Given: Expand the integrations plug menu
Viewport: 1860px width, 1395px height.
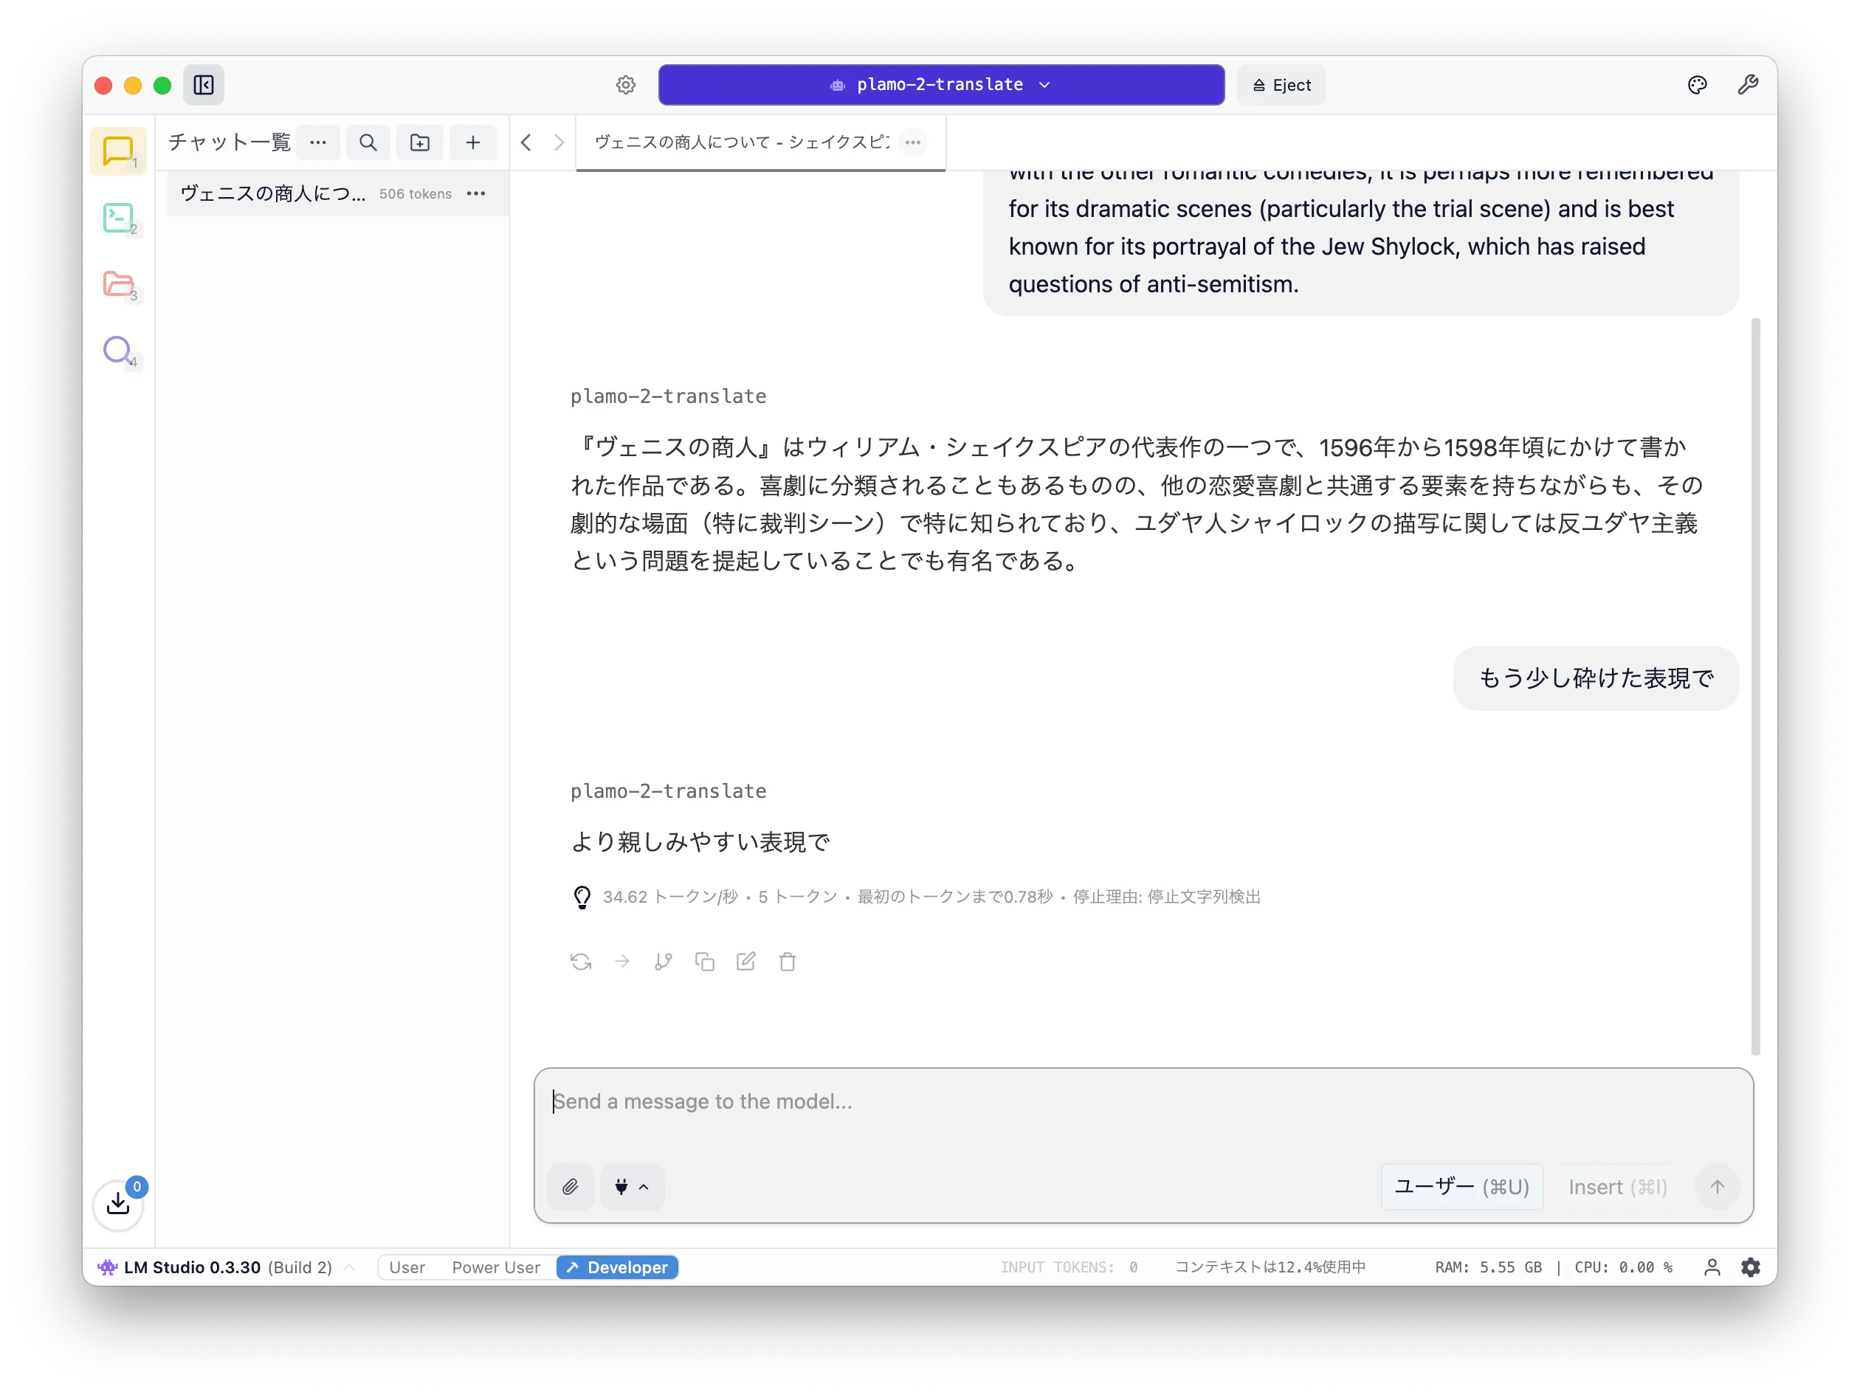Looking at the screenshot, I should click(632, 1186).
